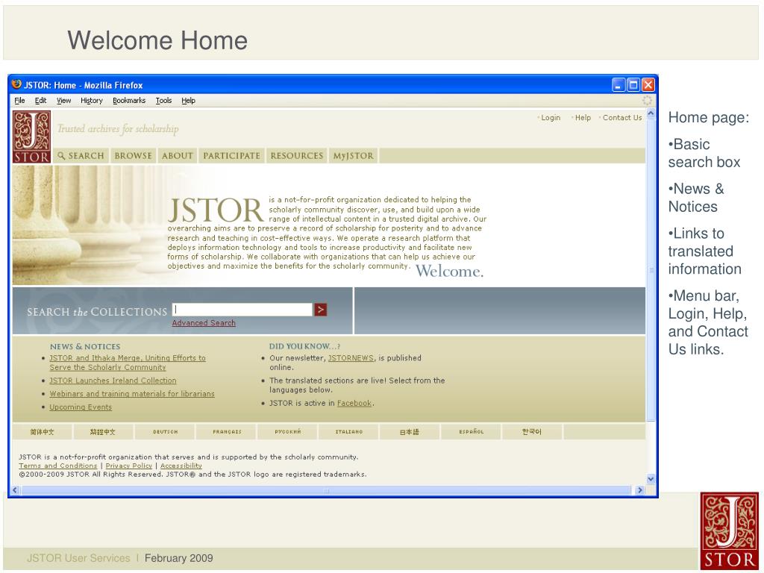The width and height of the screenshot is (764, 573).
Task: Open JSTOR Launches Ireland Collection link
Action: point(113,381)
